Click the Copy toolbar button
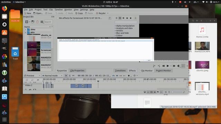The height and width of the screenshot is (124, 221). [79, 13]
